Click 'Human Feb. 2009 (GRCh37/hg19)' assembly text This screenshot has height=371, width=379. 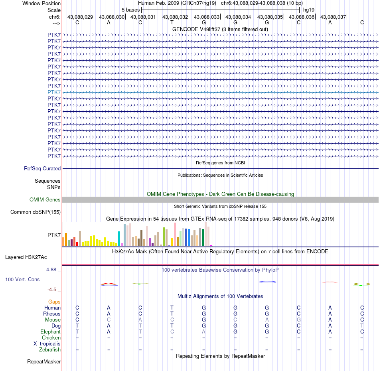click(x=177, y=3)
